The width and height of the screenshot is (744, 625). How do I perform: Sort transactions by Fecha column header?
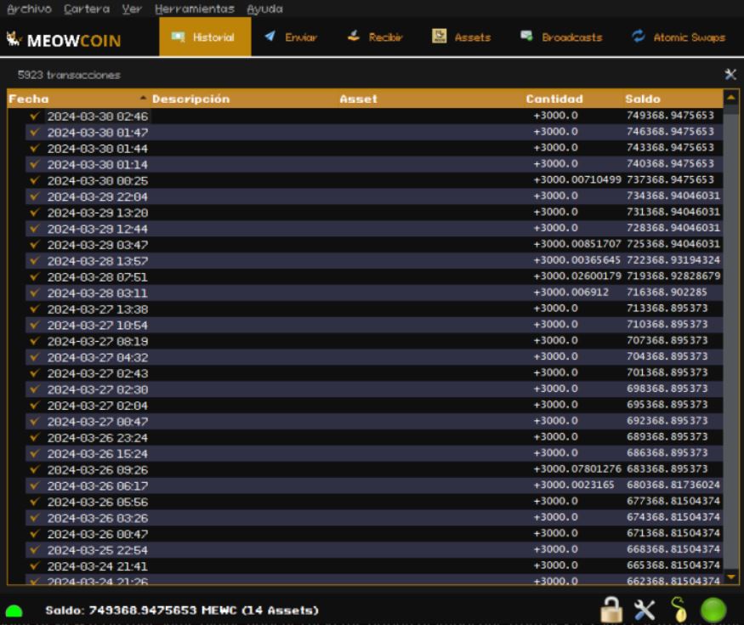click(x=29, y=99)
